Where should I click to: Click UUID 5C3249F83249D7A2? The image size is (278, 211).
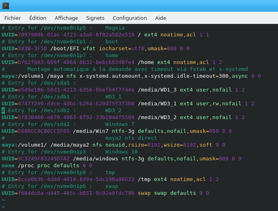coord(44,159)
